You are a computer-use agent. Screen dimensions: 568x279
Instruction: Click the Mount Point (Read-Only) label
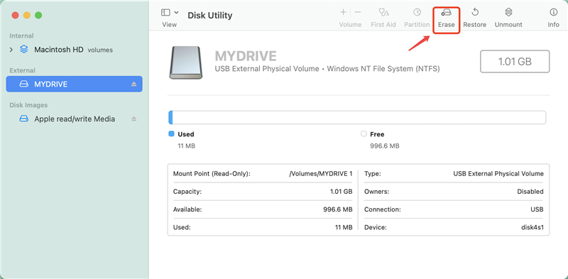click(212, 173)
